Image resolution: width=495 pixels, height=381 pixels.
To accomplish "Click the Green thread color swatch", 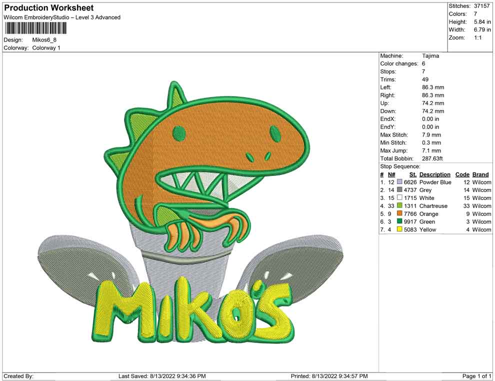I will pyautogui.click(x=399, y=221).
